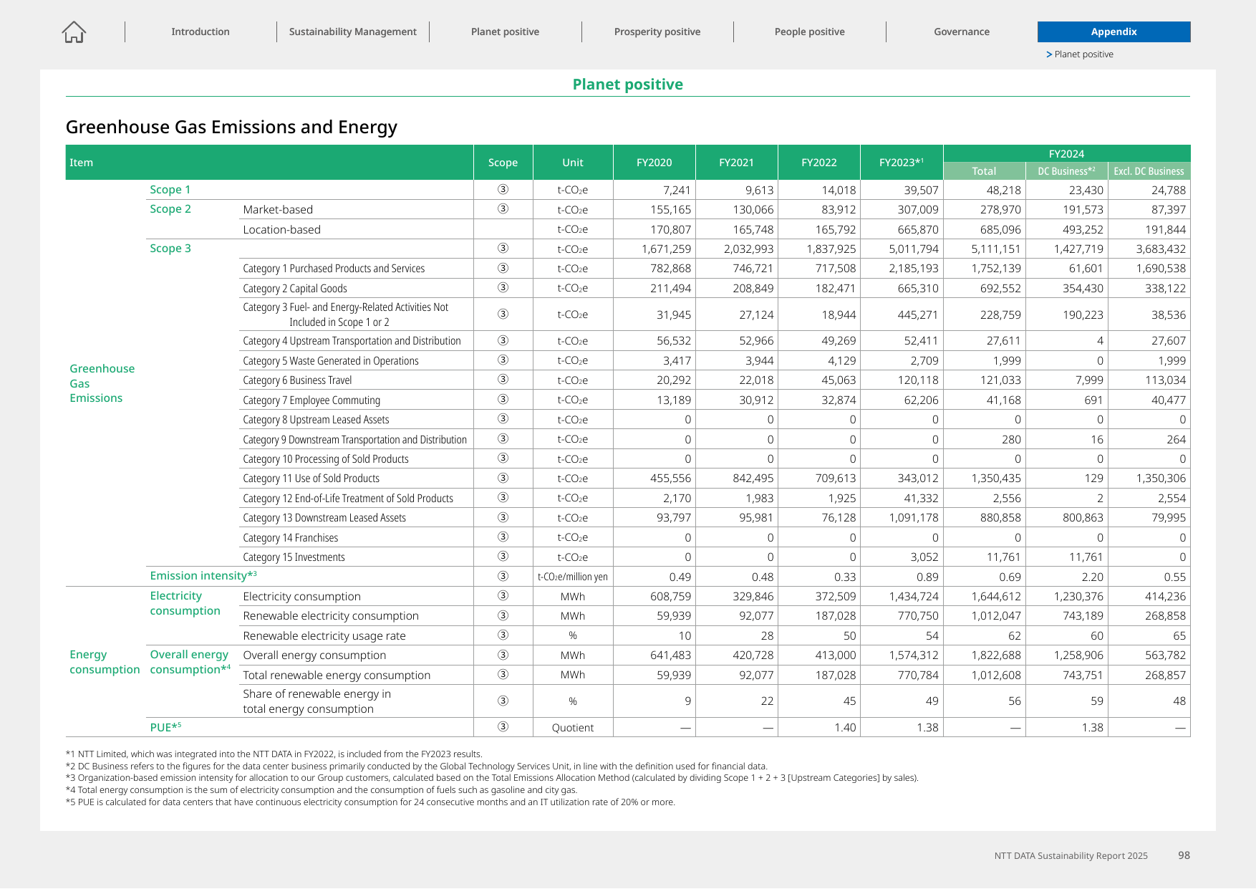
Task: Click the PUE FY2022 value 1.40
Action: click(845, 728)
